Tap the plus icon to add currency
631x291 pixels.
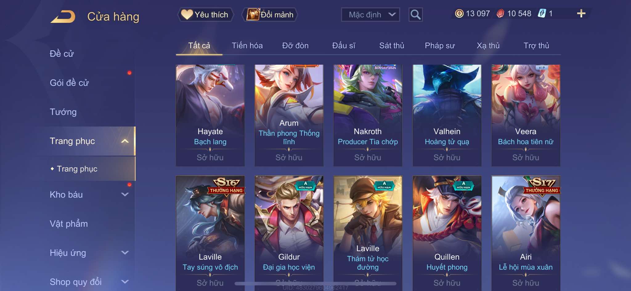pos(581,13)
